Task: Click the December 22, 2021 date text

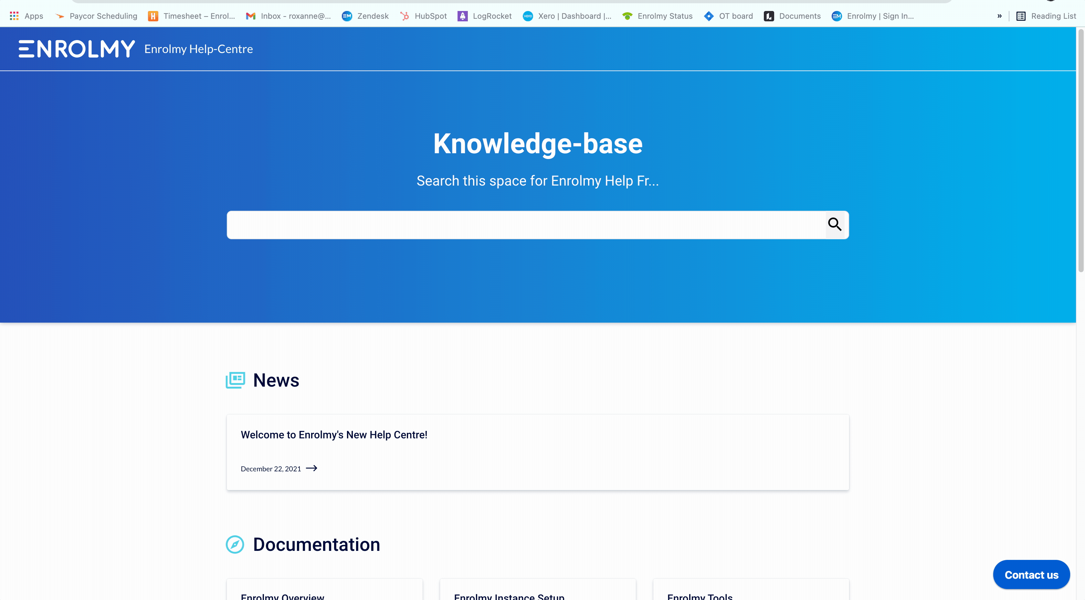Action: 271,469
